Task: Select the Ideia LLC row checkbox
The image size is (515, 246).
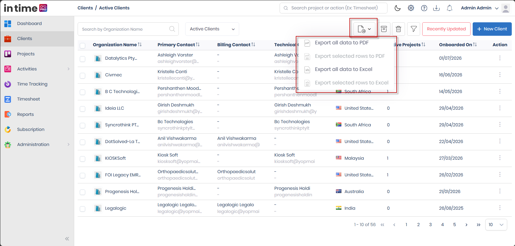Action: pyautogui.click(x=83, y=109)
